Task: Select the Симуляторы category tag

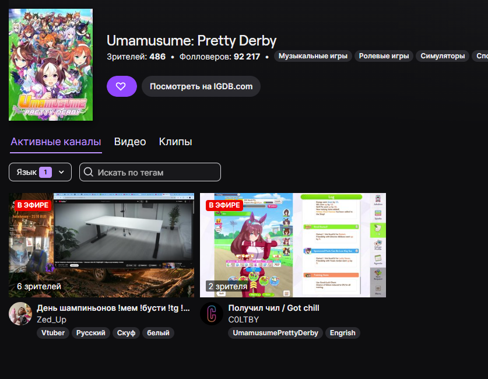Action: pos(444,56)
